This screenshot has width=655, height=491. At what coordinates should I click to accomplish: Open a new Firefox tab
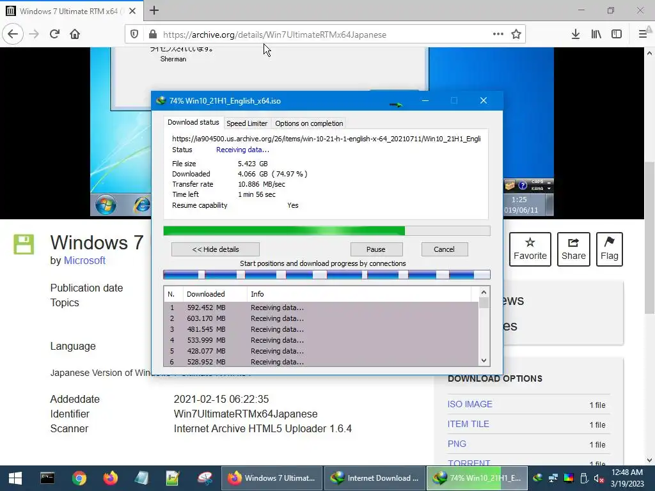click(154, 10)
